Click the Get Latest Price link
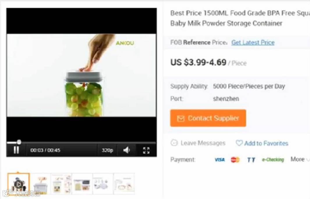 [x=253, y=42]
